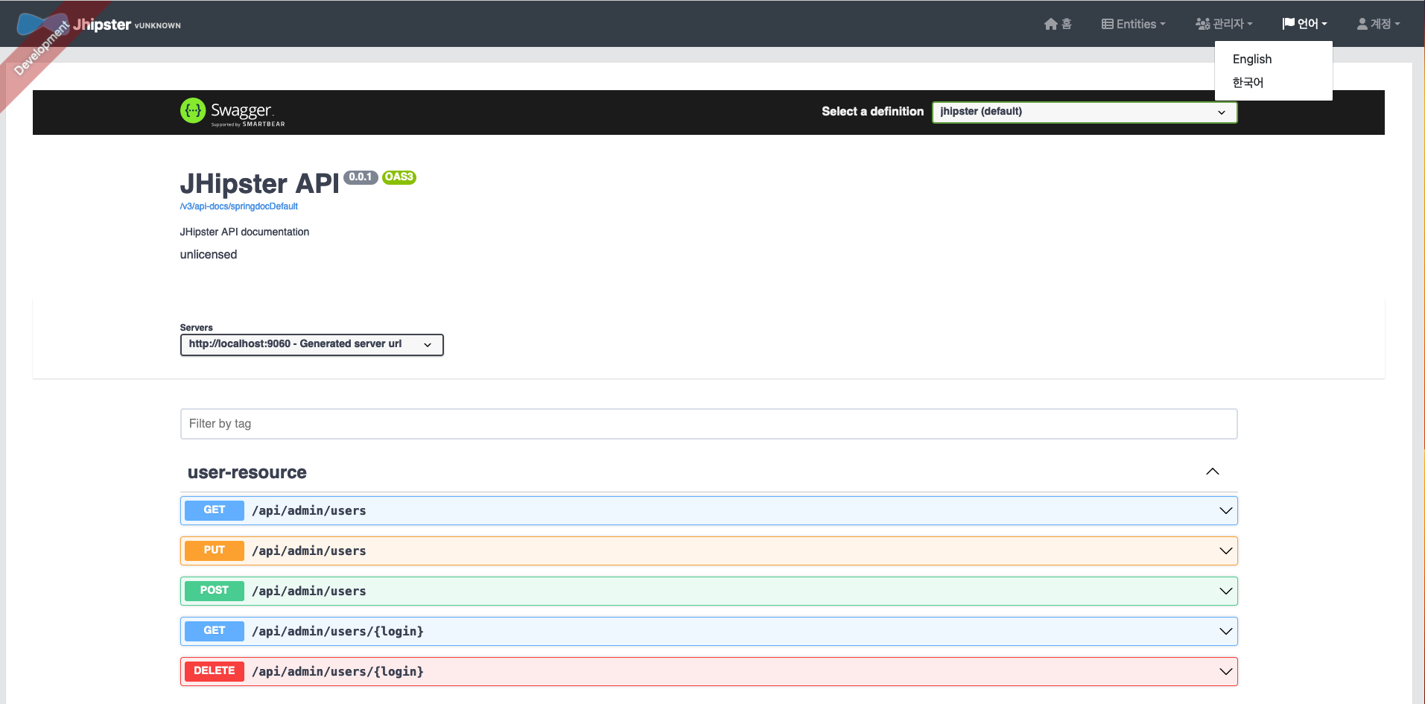Viewport: 1425px width, 704px height.
Task: Click the DELETE method badge
Action: (215, 671)
